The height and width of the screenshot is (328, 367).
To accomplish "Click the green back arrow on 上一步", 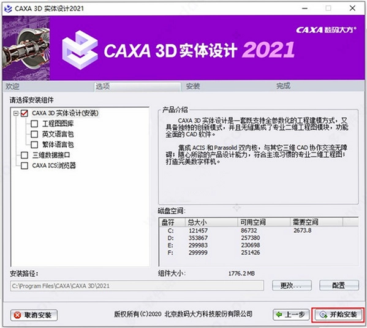I will coord(279,315).
